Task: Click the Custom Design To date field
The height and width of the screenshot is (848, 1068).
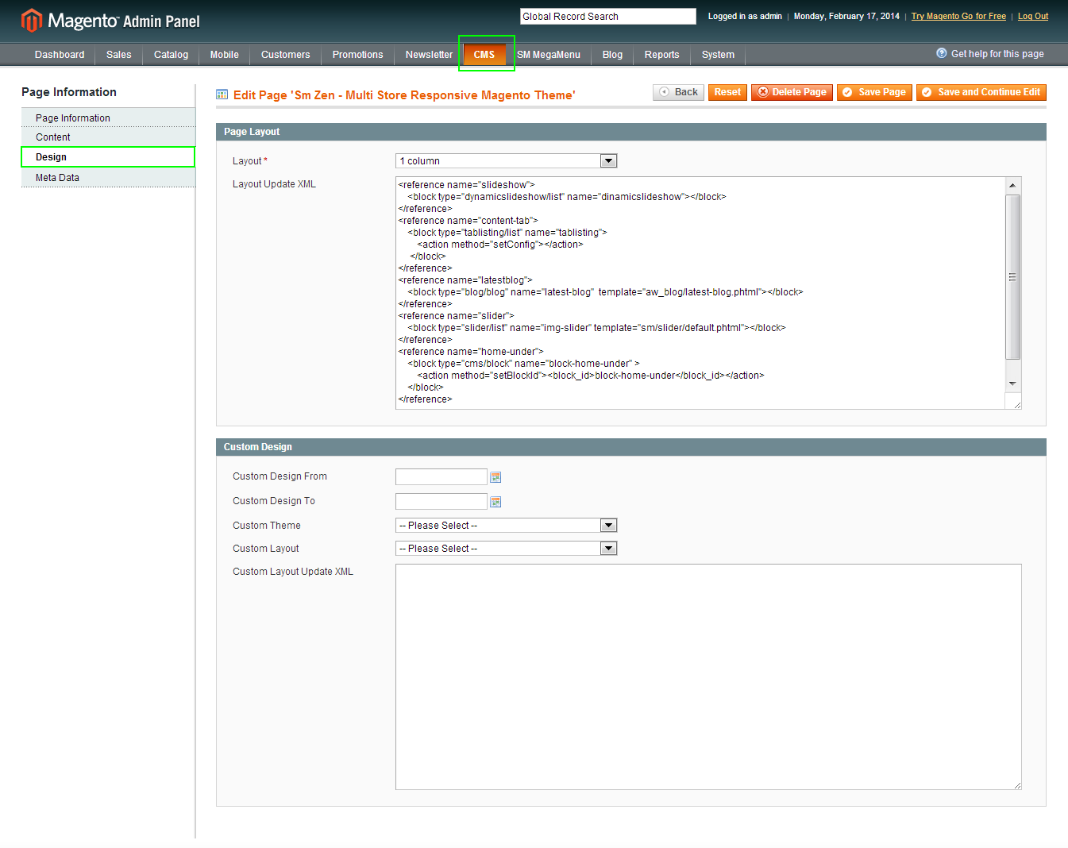Action: click(441, 501)
